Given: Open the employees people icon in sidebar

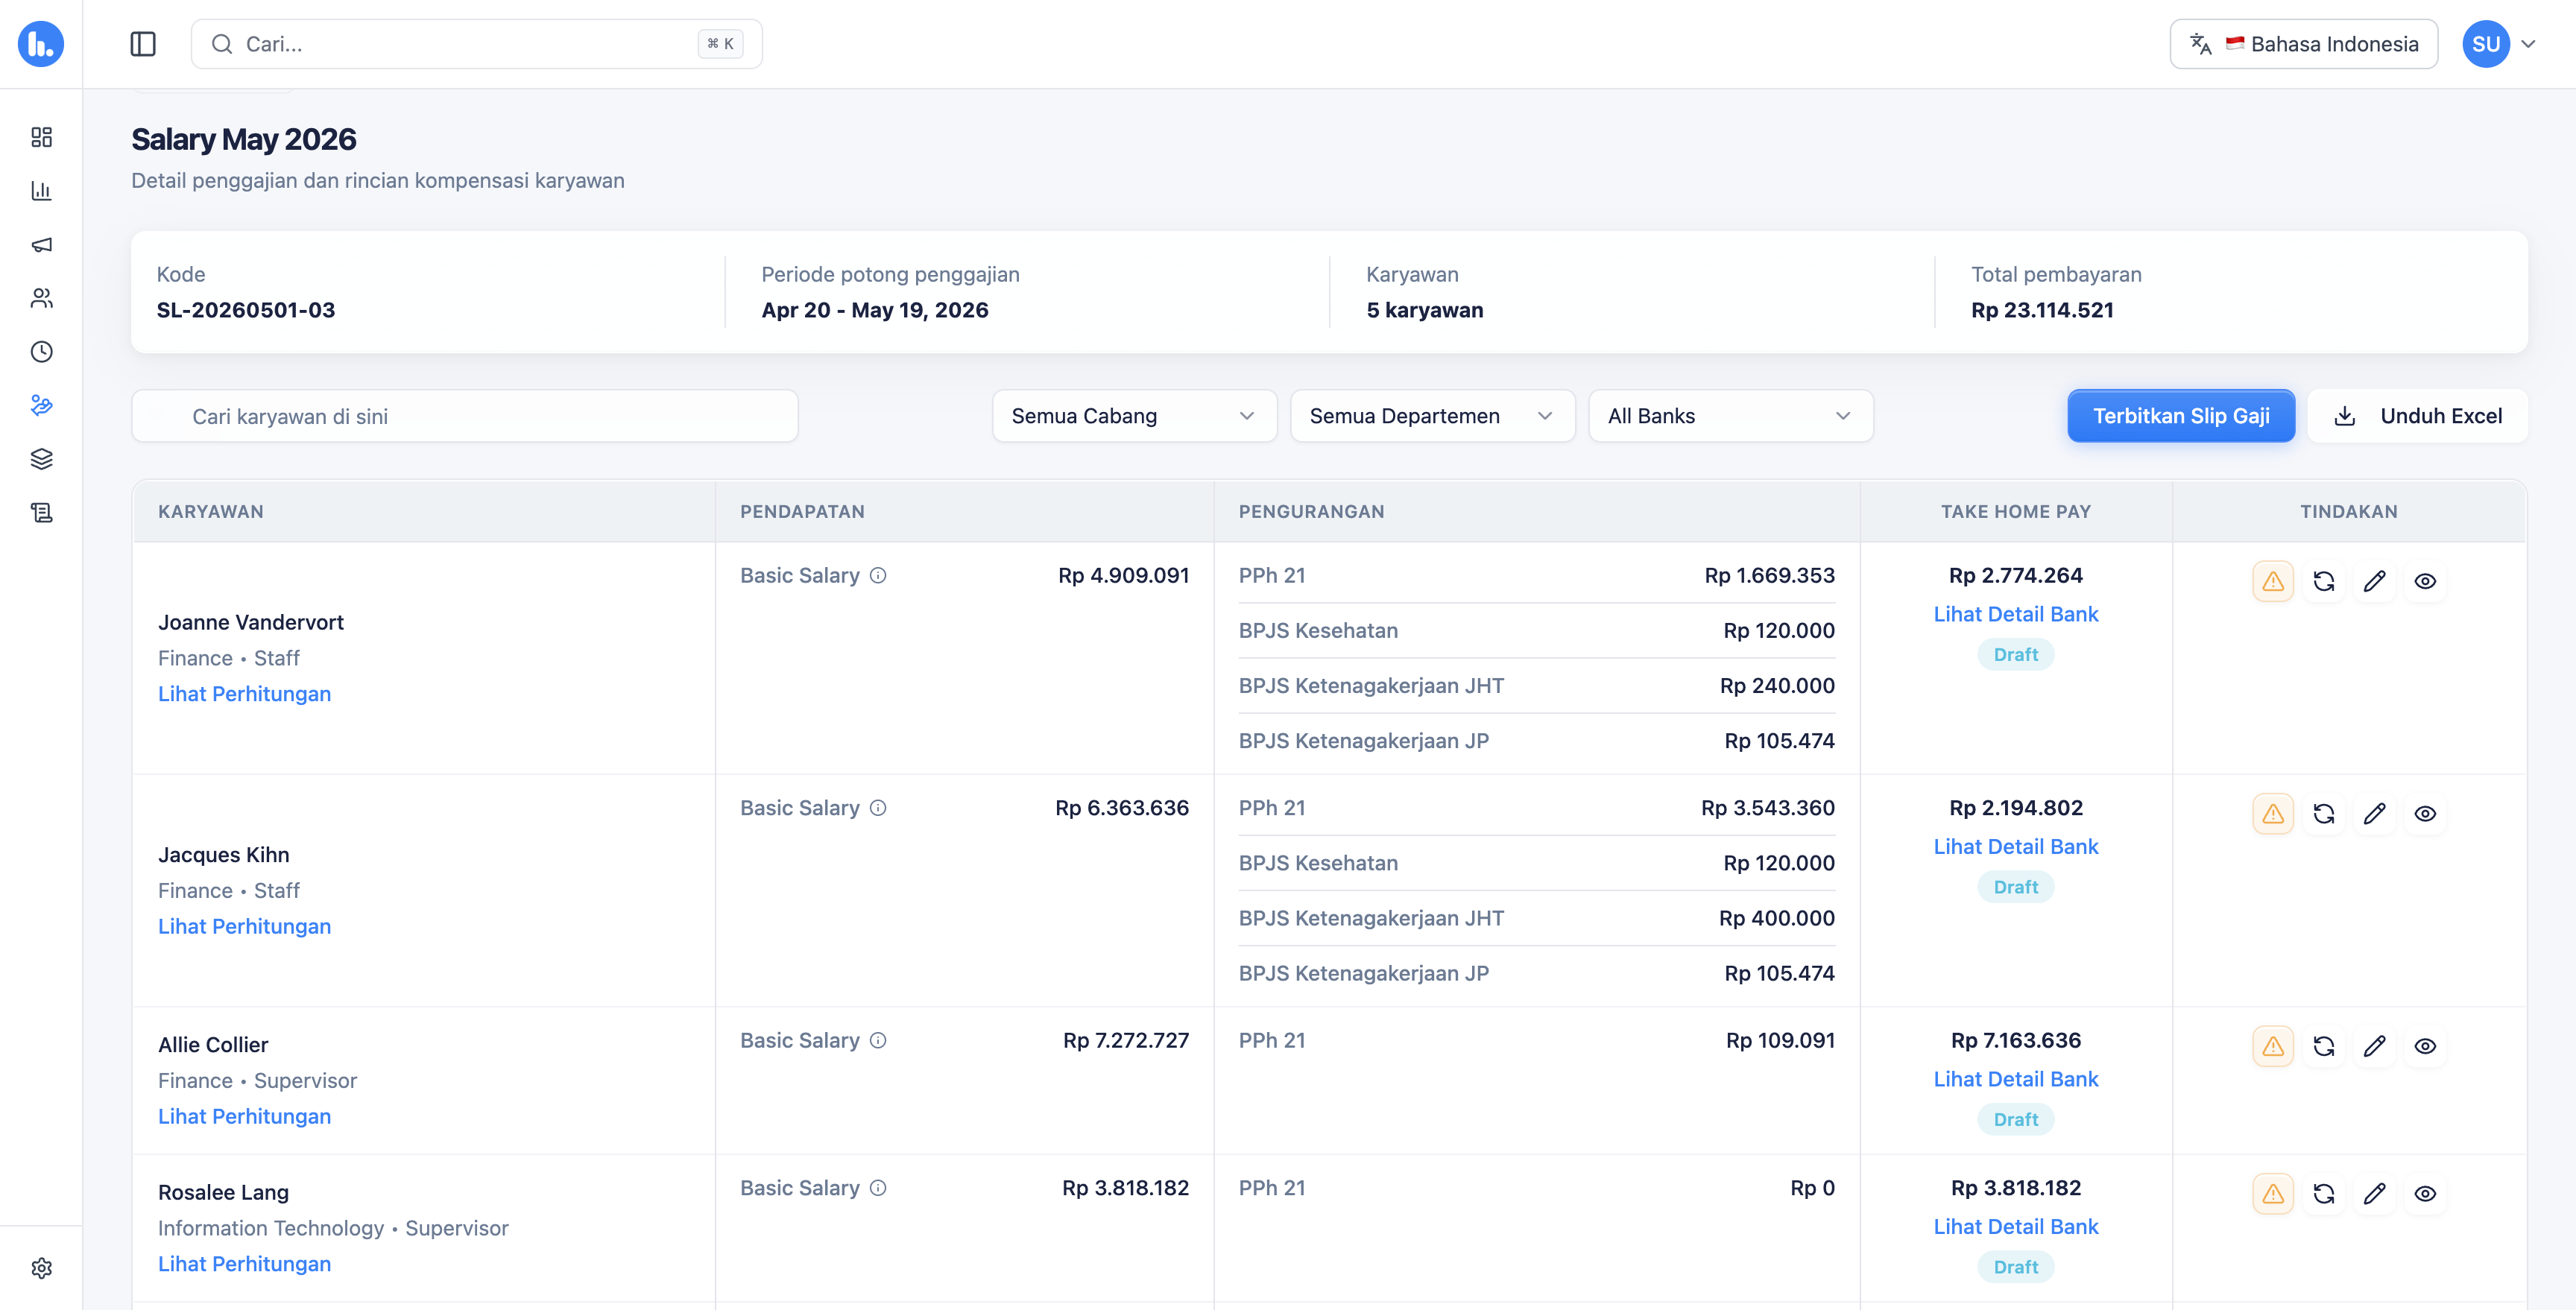Looking at the screenshot, I should coord(41,298).
